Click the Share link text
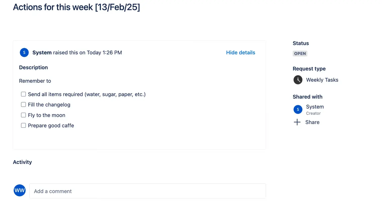 312,122
